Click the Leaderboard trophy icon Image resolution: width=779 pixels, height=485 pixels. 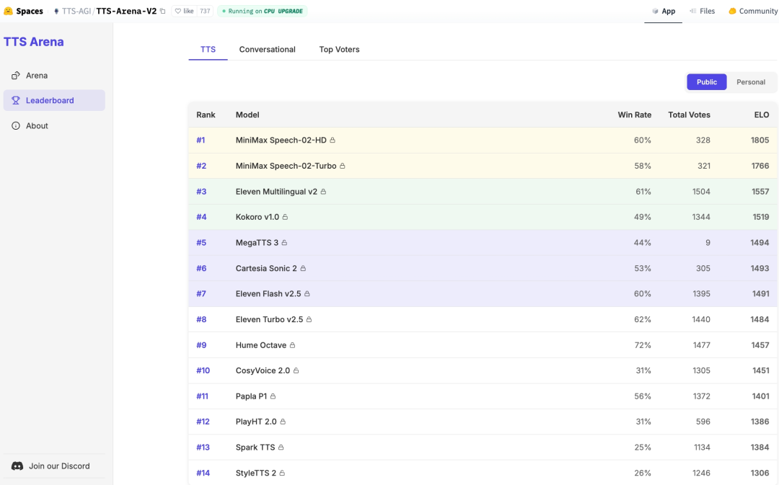click(x=16, y=100)
